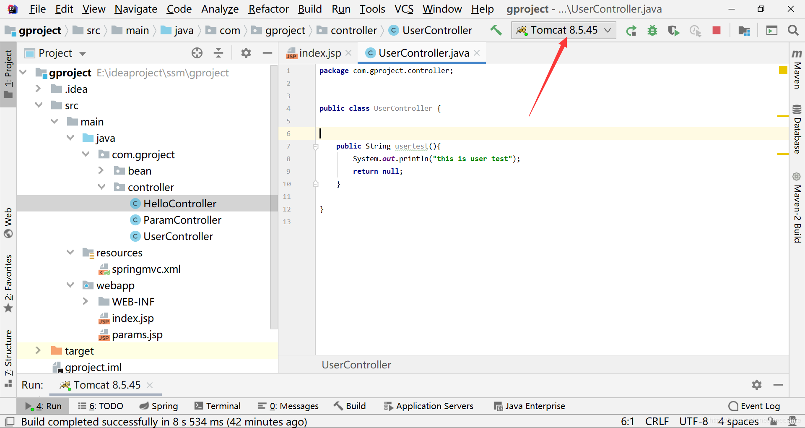Open the File menu
805x428 pixels.
37,9
